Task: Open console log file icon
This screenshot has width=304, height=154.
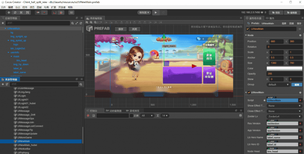Action: click(x=94, y=115)
